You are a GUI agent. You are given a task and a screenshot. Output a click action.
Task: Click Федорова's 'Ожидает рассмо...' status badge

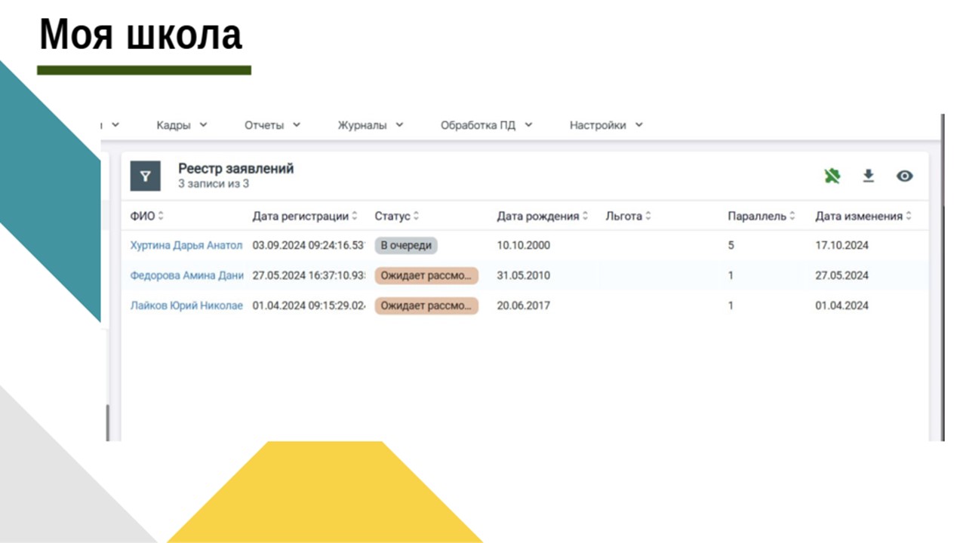(x=426, y=275)
